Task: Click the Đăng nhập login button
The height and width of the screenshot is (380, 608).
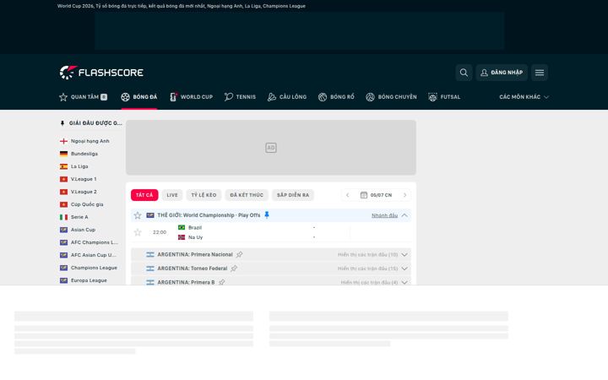Action: coord(502,73)
